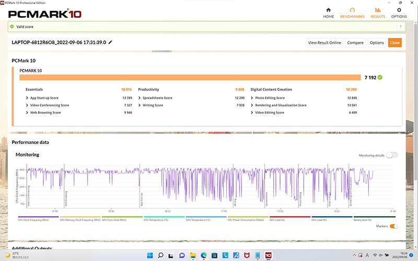Click the CPU Temperature legend color
This screenshot has width=418, height=261.
(164, 217)
